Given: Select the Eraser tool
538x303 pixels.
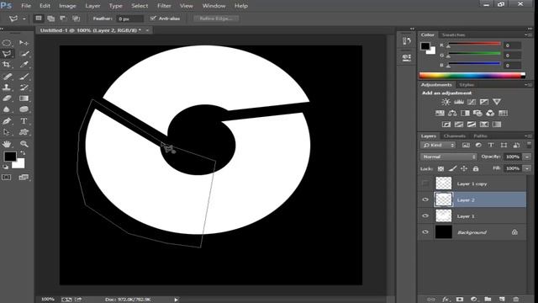Looking at the screenshot, I should click(x=7, y=98).
